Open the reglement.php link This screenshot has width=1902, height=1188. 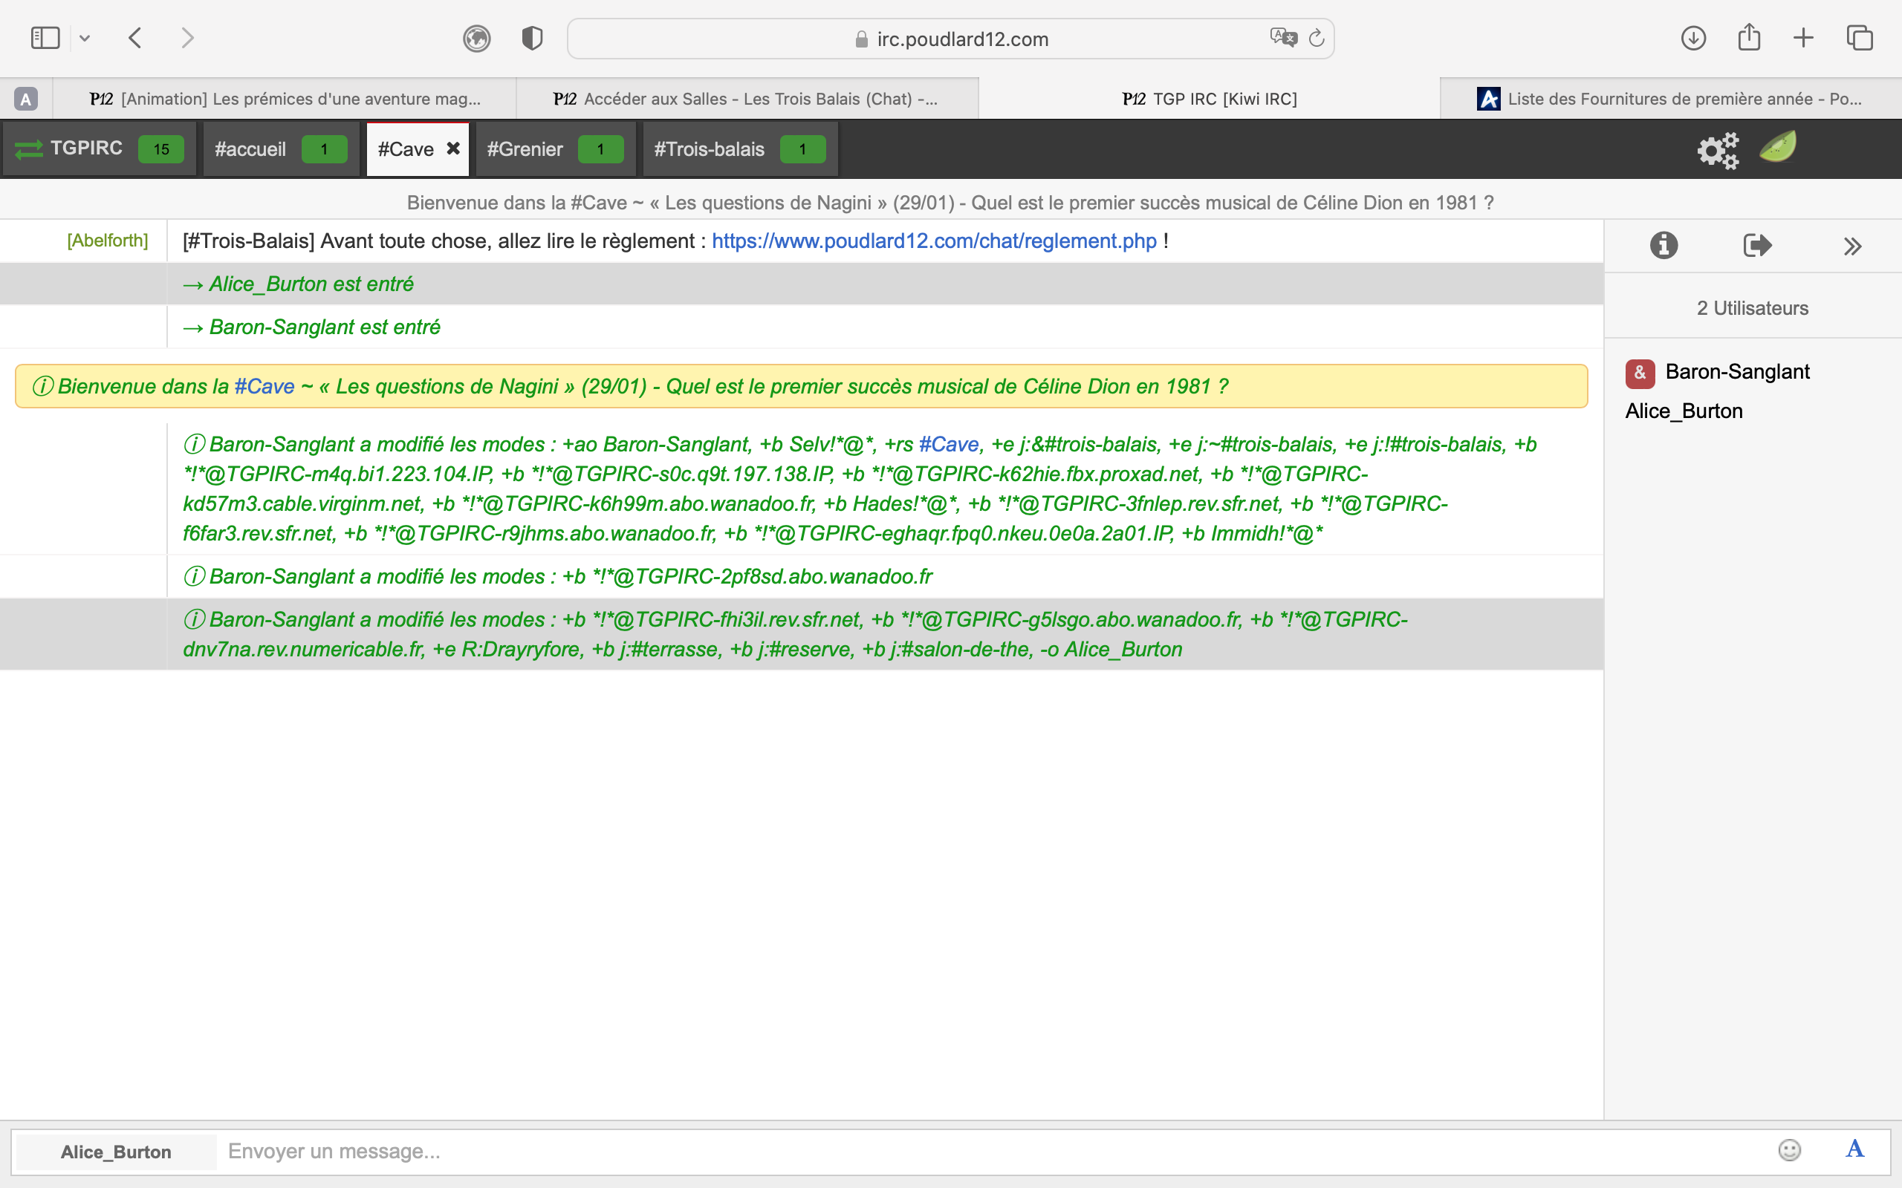click(934, 241)
